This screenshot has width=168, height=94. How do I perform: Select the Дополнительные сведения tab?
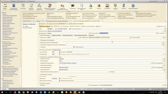pyautogui.click(x=81, y=35)
